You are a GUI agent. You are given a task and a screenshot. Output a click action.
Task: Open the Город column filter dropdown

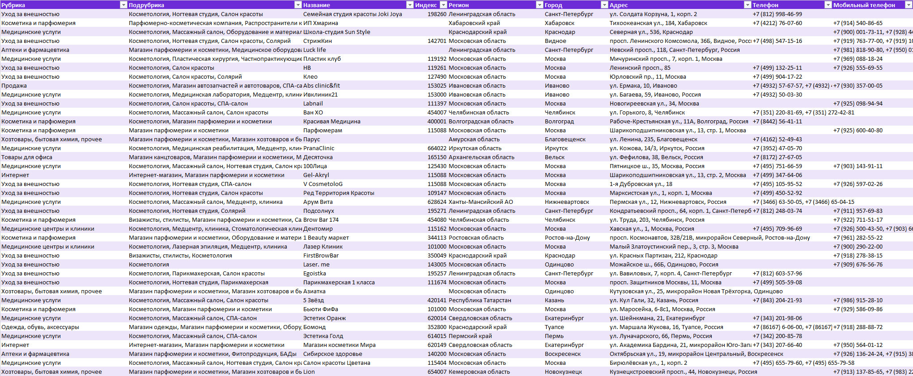[604, 5]
